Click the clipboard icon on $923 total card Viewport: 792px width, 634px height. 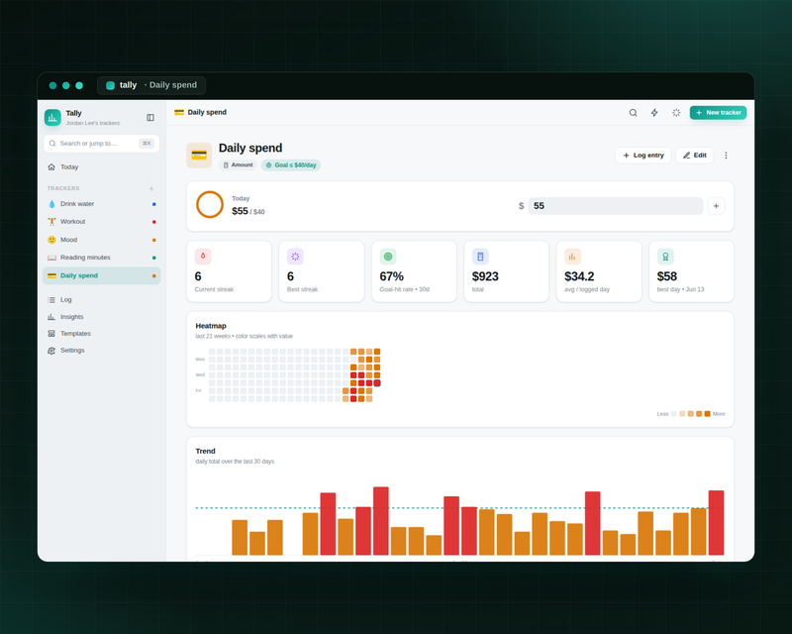[x=480, y=257]
